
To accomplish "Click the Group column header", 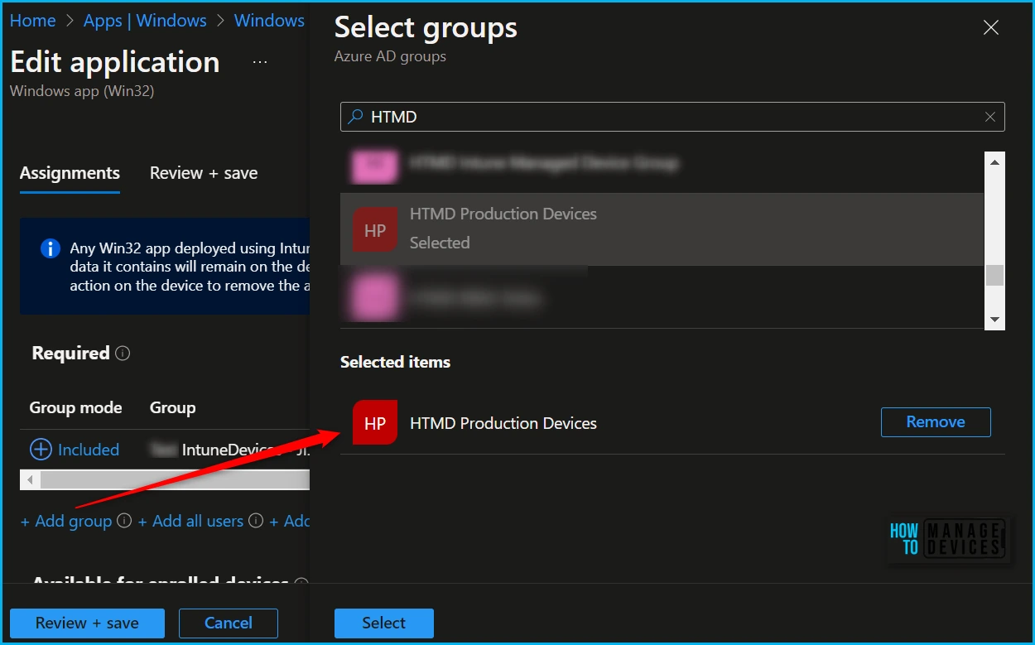I will tap(172, 407).
